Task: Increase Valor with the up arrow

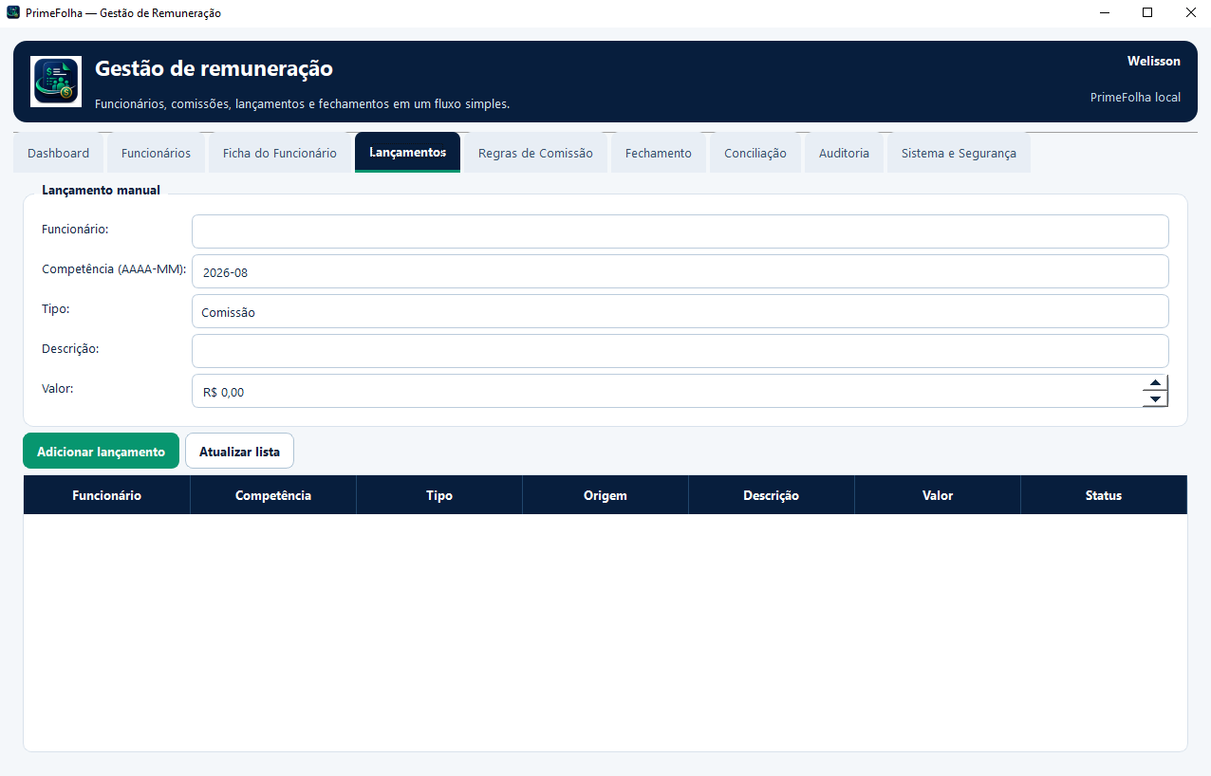Action: tap(1155, 383)
